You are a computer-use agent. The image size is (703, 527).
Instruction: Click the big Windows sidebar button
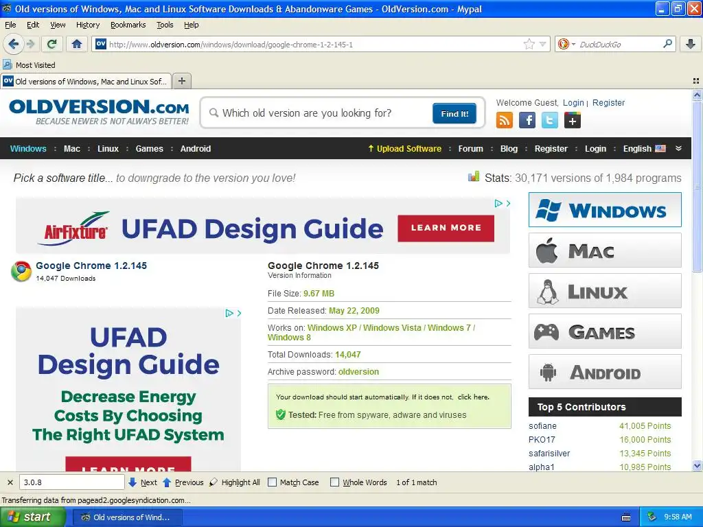605,210
